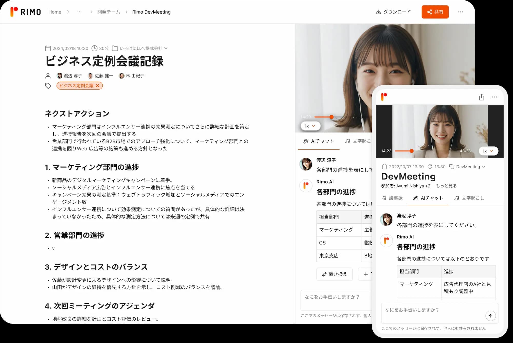Open the もっと見る participants link
The width and height of the screenshot is (513, 343).
click(x=446, y=186)
